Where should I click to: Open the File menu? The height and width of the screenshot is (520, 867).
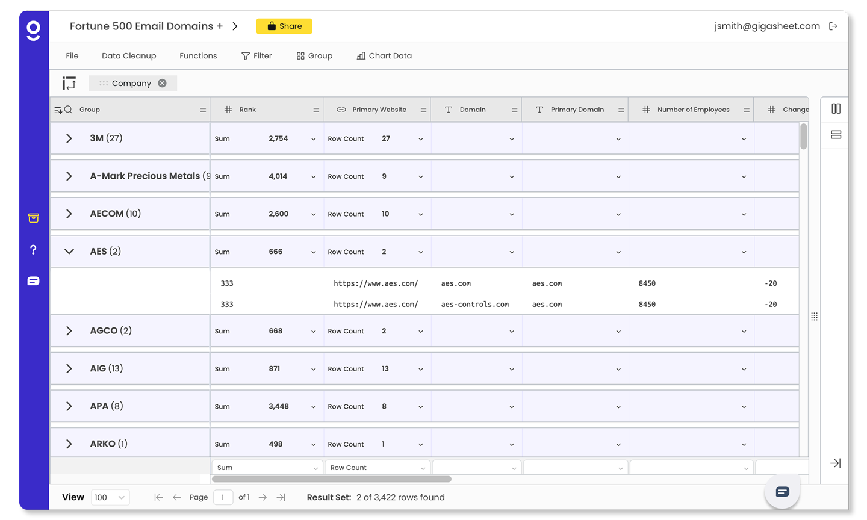click(72, 55)
